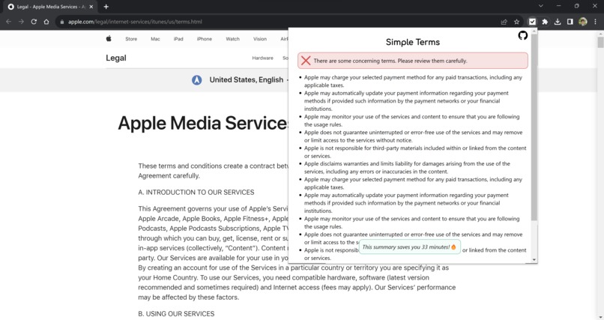The image size is (604, 320).
Task: Click the United States, English region selector
Action: pyautogui.click(x=246, y=79)
